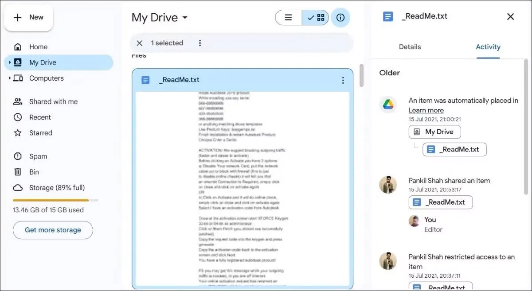Toggle the view details info icon
532x291 pixels.
pyautogui.click(x=340, y=18)
